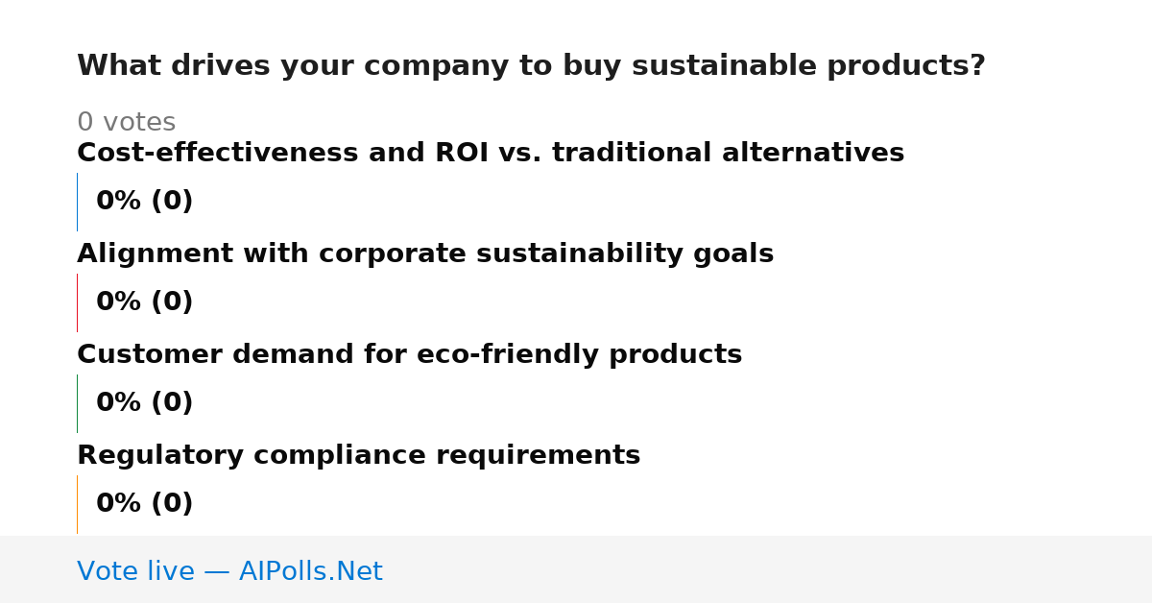
Task: Open the Vote live — AIPolls.Net link
Action: [229, 572]
